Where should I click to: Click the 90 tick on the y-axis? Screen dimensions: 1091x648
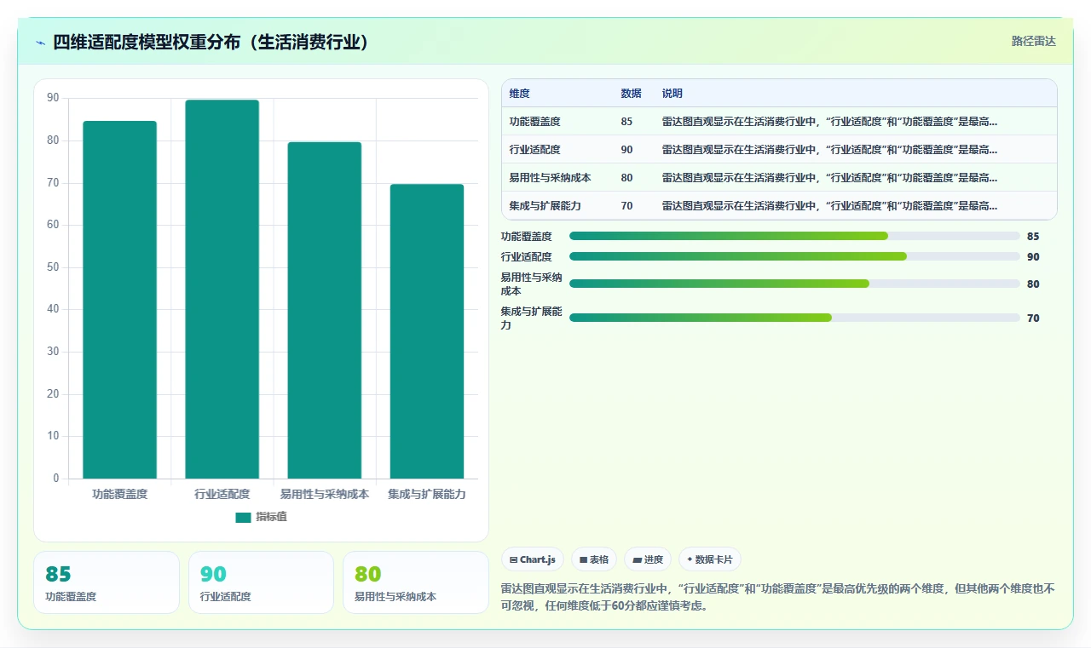point(53,98)
